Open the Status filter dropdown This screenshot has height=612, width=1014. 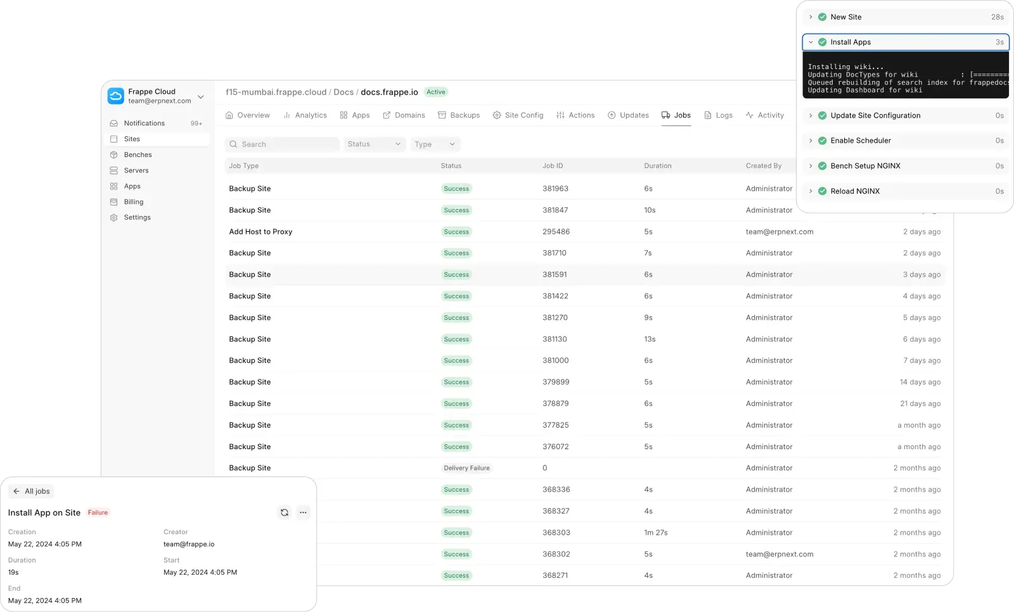click(374, 144)
